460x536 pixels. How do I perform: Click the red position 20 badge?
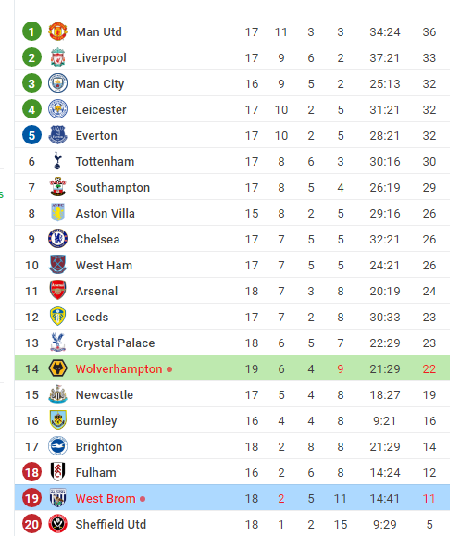31,524
